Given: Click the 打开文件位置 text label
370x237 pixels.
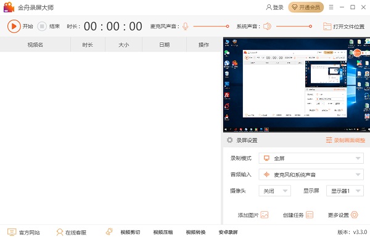Looking at the screenshot, I should point(349,26).
